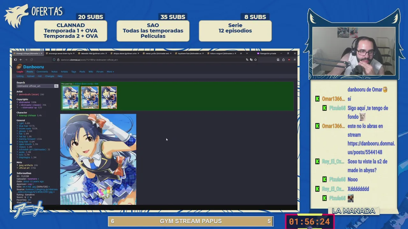The height and width of the screenshot is (229, 408).
Task: Expand size details arrow after (509x720)
Action: tap(49, 187)
